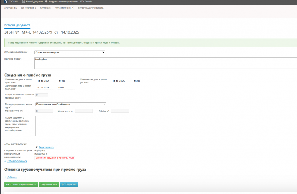297x194 pixels.
Task: Click the DOCLINK logo icon
Action: (x=5, y=2)
